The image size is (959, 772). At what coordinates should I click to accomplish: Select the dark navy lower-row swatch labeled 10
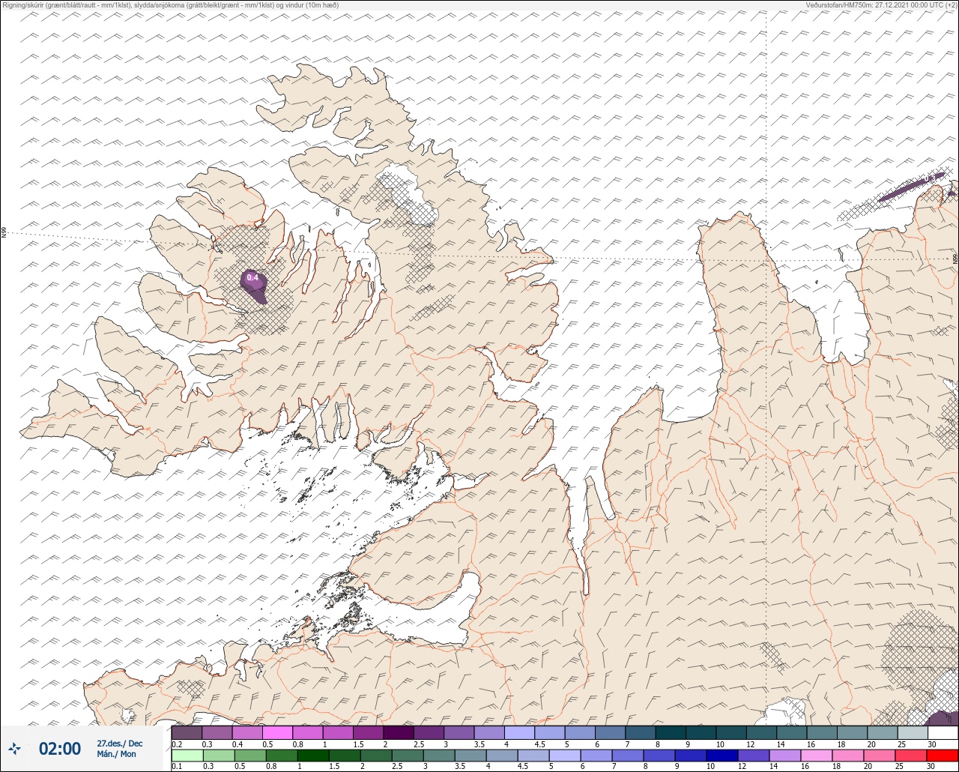(x=724, y=756)
